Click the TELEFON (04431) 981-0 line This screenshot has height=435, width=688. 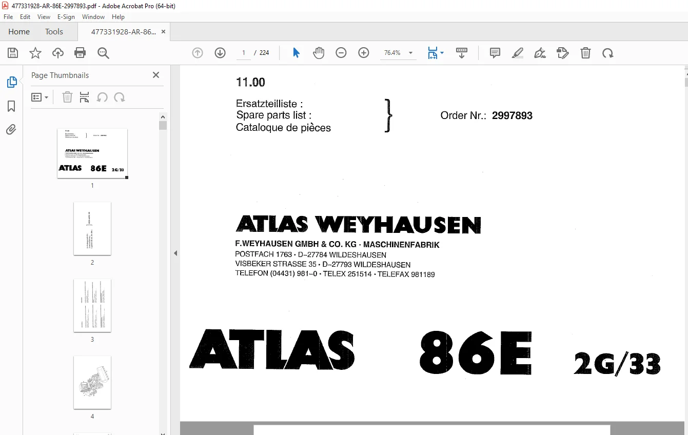[x=335, y=274]
